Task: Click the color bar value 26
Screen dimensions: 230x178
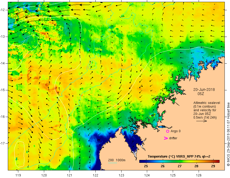Action: coord(163,166)
